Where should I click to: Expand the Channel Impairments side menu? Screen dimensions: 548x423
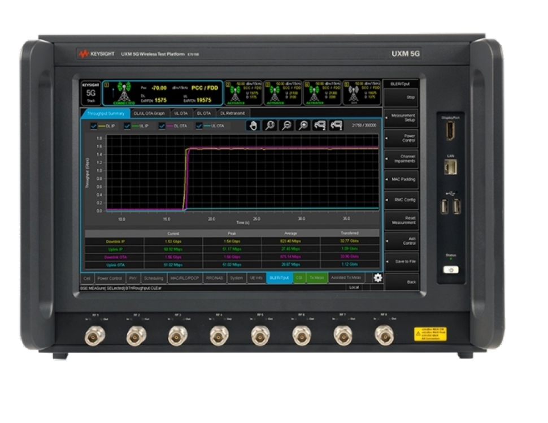click(401, 159)
